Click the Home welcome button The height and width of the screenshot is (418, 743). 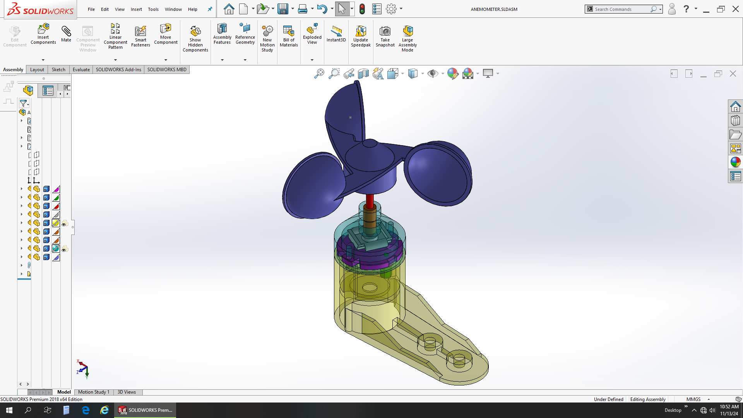click(x=229, y=9)
